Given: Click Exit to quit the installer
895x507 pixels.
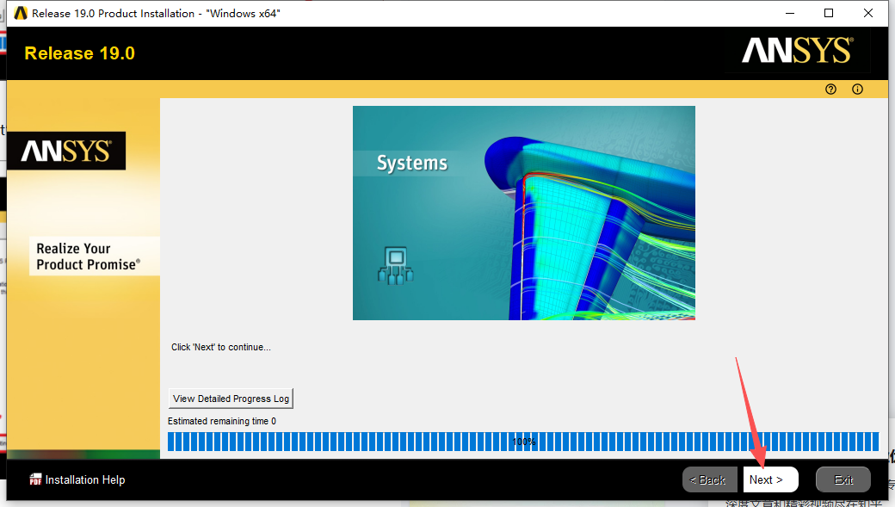Looking at the screenshot, I should click(x=843, y=479).
